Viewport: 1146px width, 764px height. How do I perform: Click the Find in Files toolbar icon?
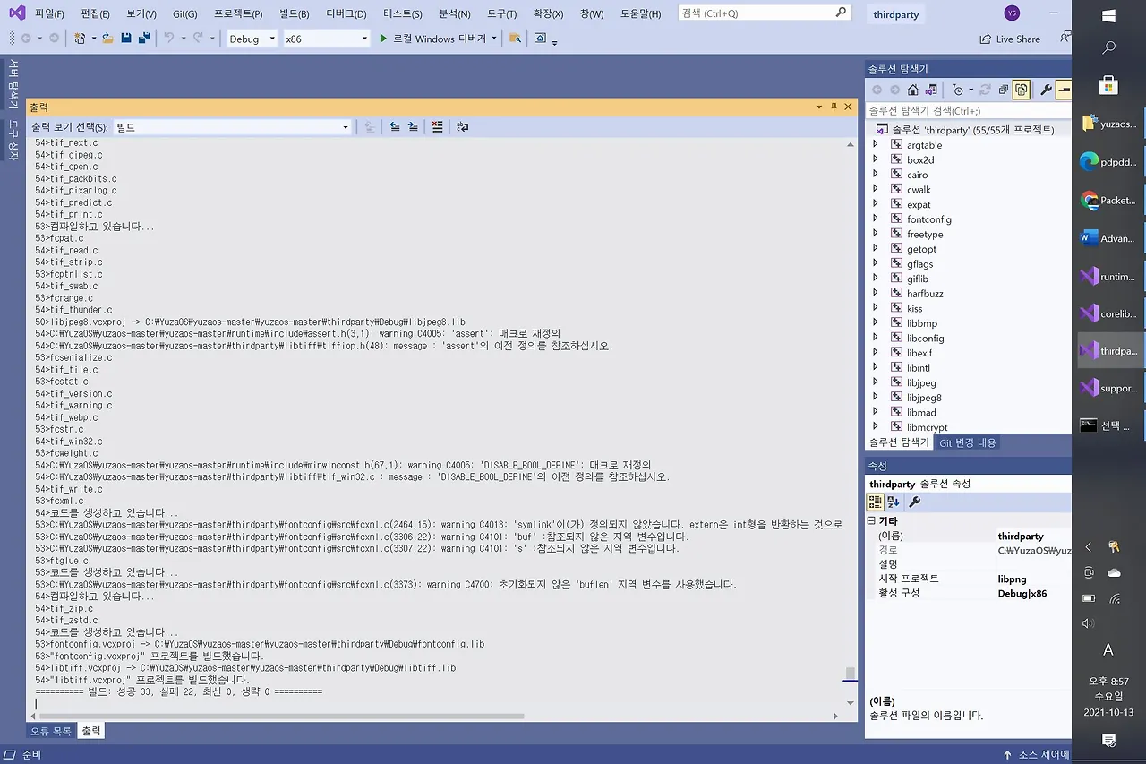[514, 39]
